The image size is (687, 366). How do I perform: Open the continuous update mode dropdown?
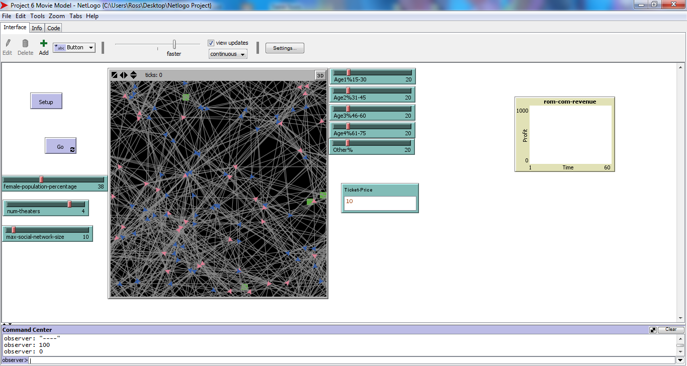coord(228,54)
